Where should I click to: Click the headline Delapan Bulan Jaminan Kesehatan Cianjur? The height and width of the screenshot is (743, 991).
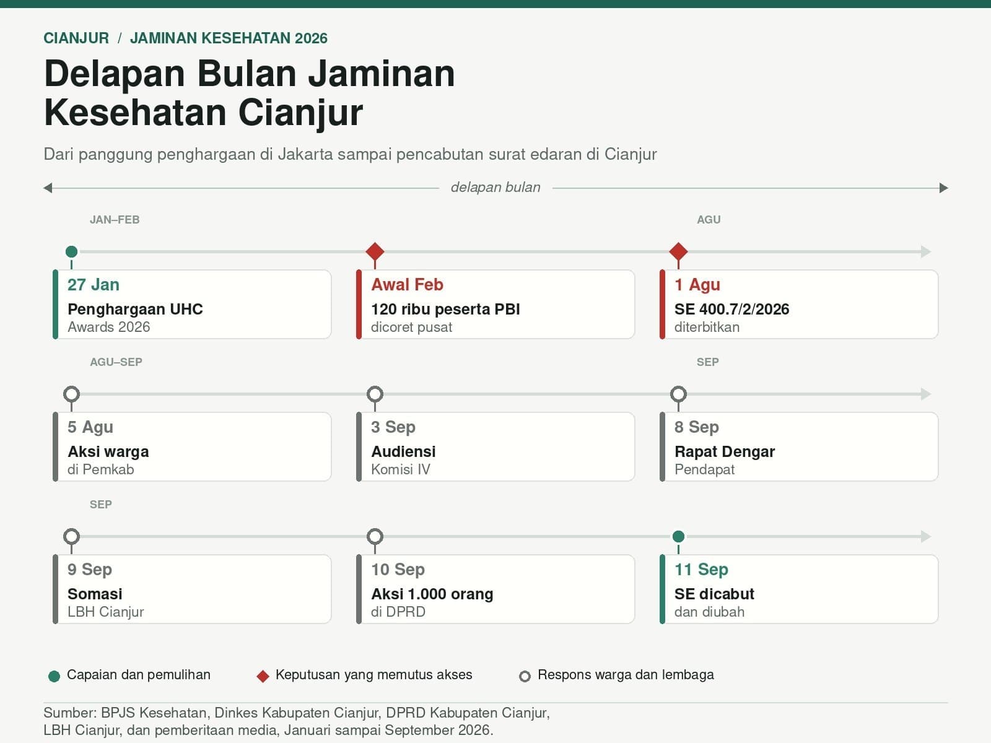click(x=250, y=93)
